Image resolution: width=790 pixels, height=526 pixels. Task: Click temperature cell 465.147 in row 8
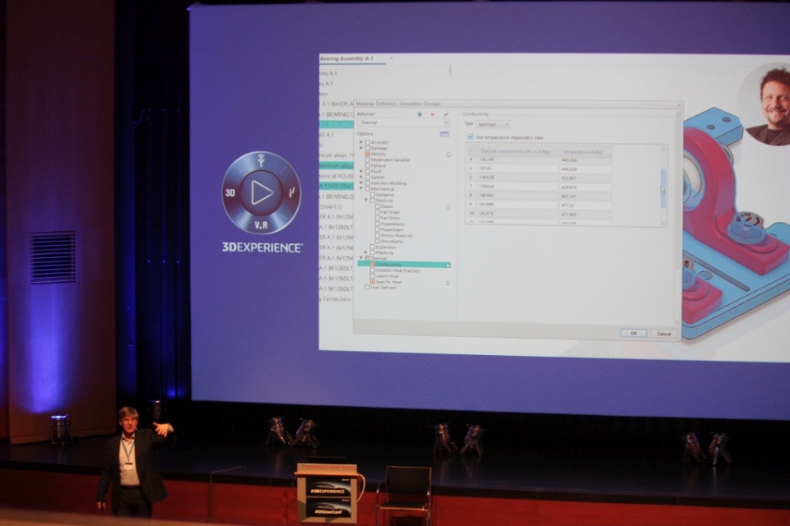[585, 196]
